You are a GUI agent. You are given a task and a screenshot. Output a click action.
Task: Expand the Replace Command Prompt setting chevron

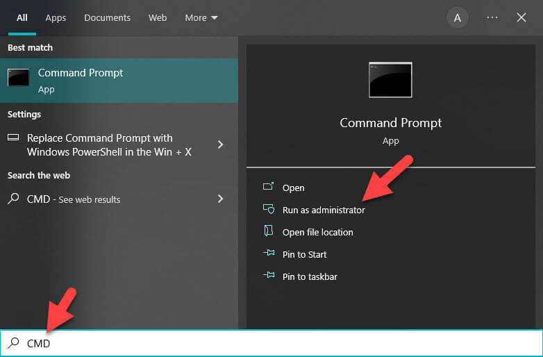(220, 144)
